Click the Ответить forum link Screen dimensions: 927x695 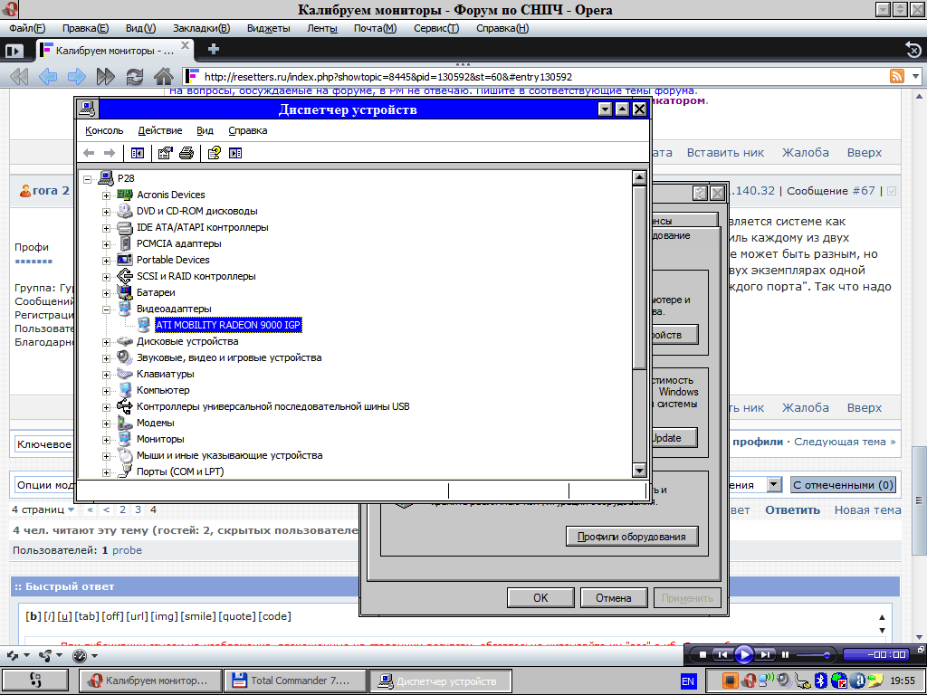792,510
